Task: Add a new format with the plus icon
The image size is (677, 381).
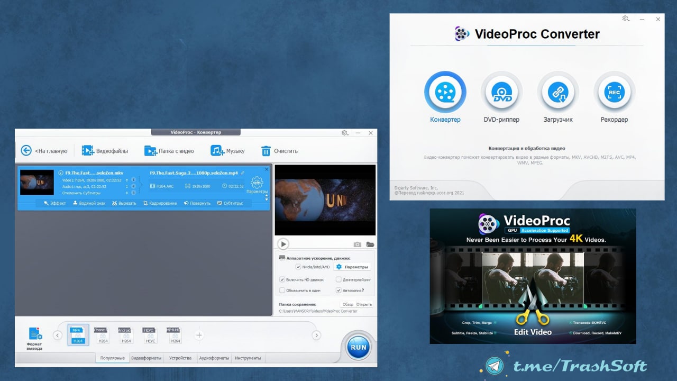Action: [199, 335]
